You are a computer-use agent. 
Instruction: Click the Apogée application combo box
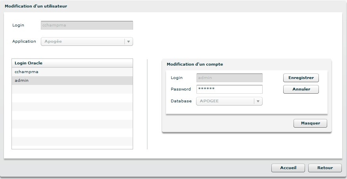(x=82, y=41)
